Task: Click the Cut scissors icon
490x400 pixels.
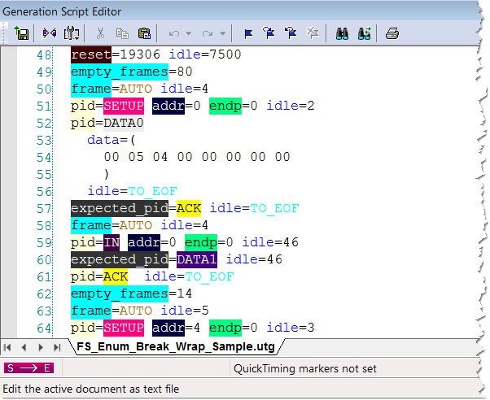Action: coord(100,33)
